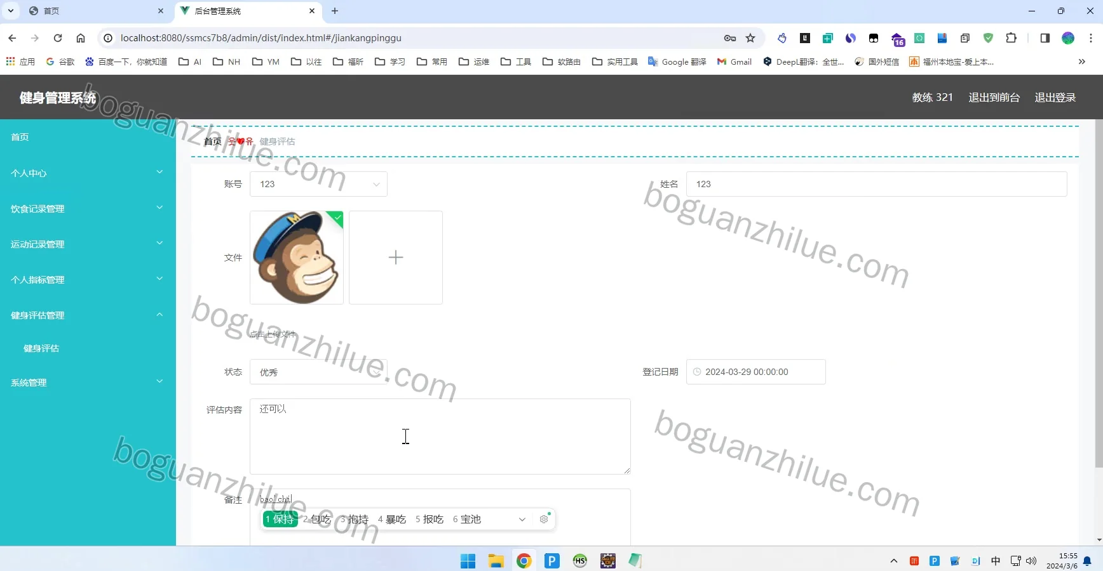The height and width of the screenshot is (571, 1103).
Task: Choose IME candidate 包吃
Action: 317,519
